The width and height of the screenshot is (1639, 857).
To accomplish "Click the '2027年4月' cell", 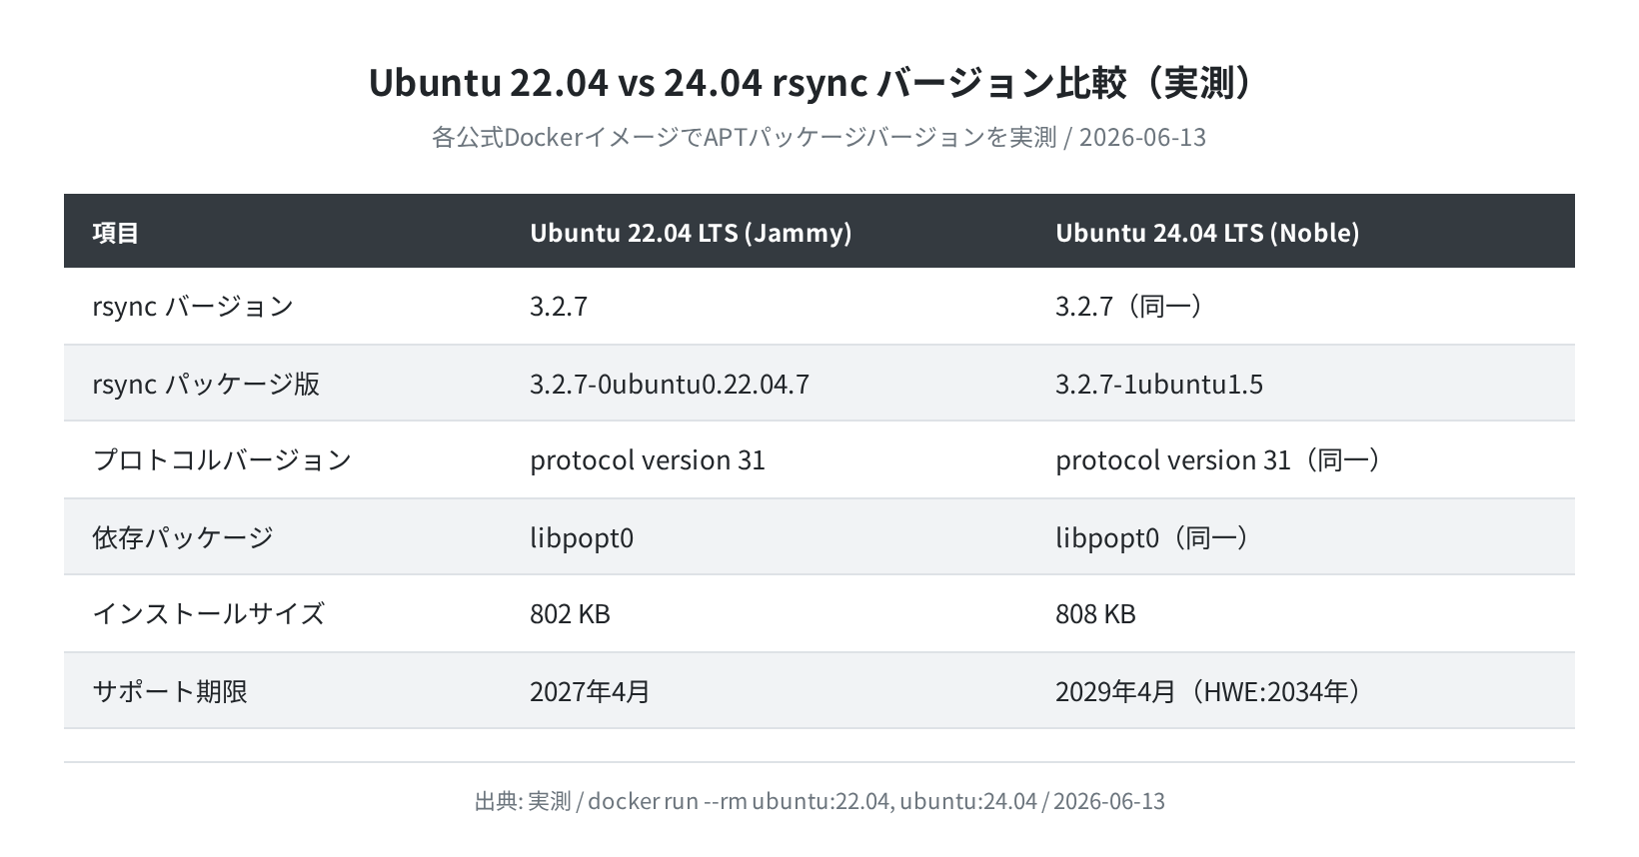I will (591, 691).
